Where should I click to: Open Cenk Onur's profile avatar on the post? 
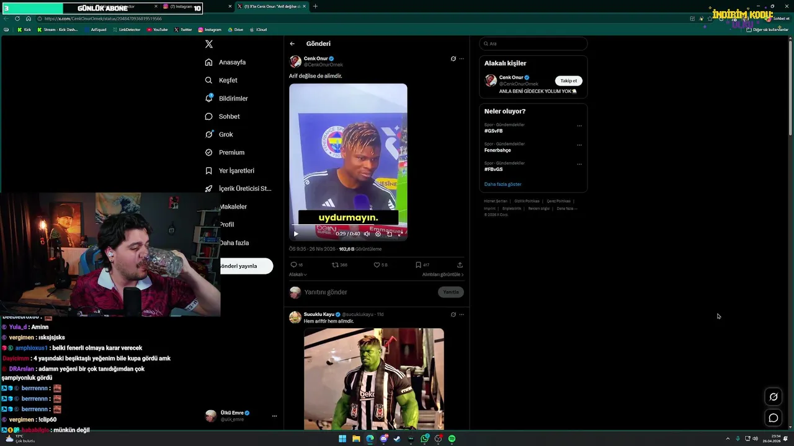point(295,61)
